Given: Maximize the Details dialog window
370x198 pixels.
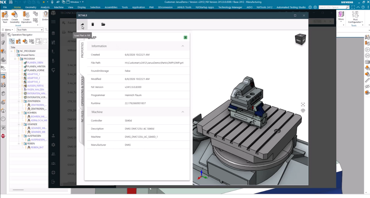Looking at the screenshot, I should pos(295,15).
